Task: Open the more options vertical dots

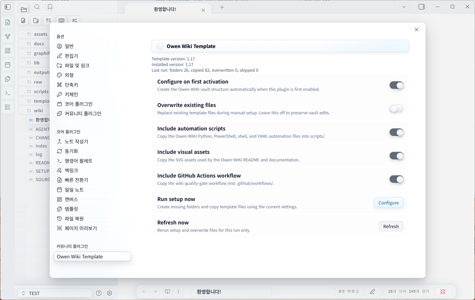Action: (178, 292)
